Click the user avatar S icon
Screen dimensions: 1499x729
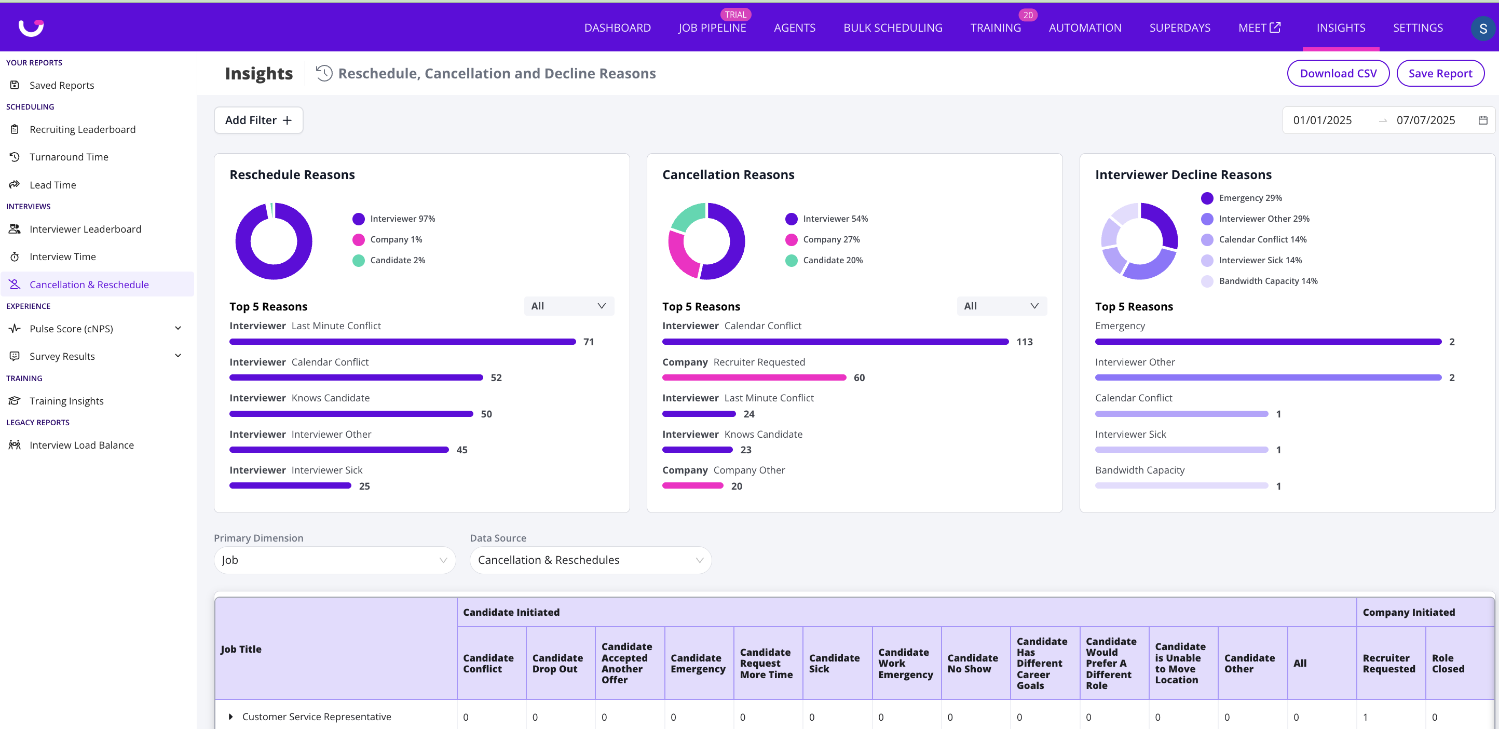pos(1482,28)
